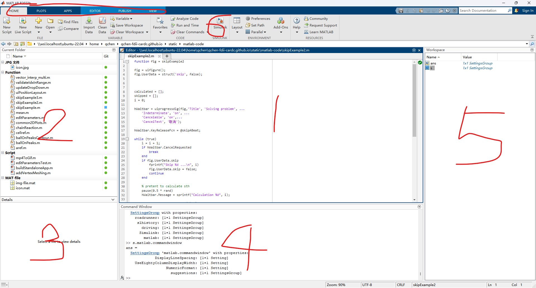Click Set Path

point(255,25)
